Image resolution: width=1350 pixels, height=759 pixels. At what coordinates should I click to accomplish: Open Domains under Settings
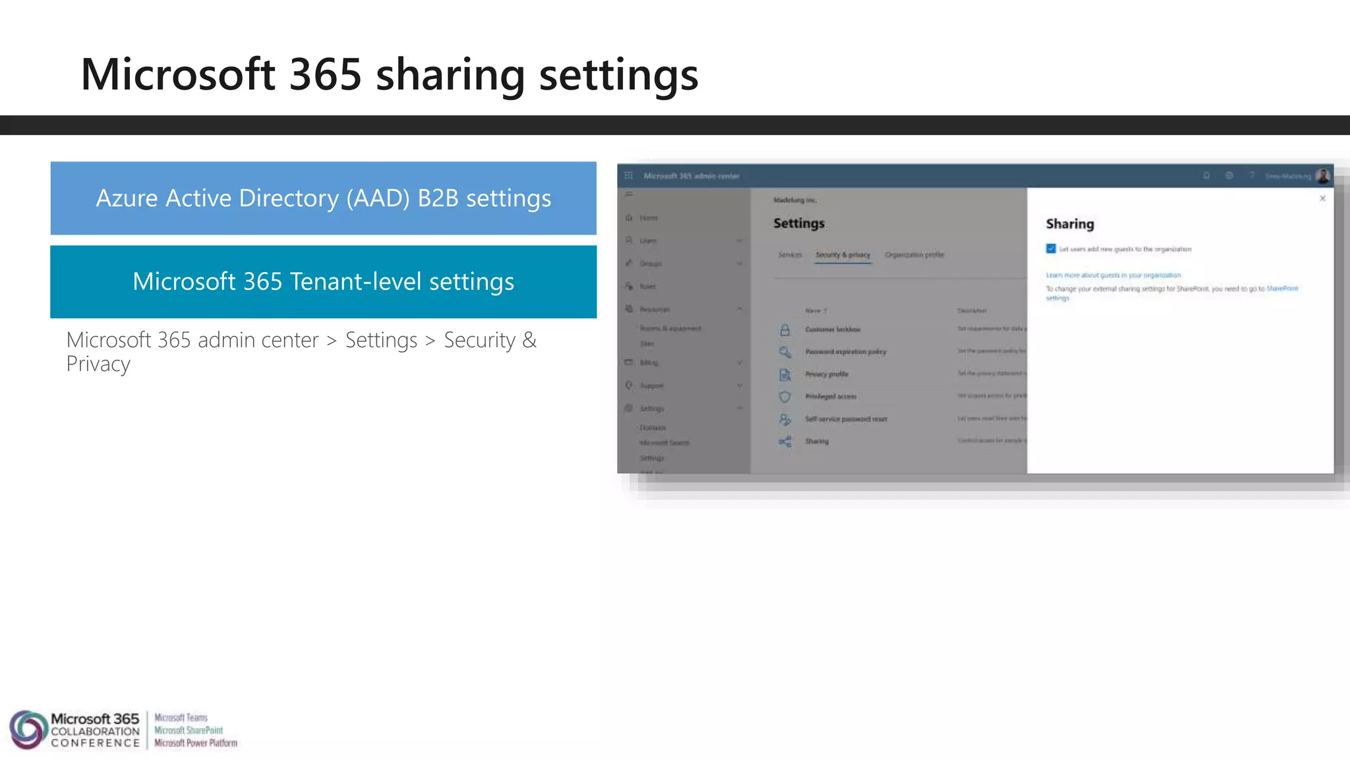(653, 428)
